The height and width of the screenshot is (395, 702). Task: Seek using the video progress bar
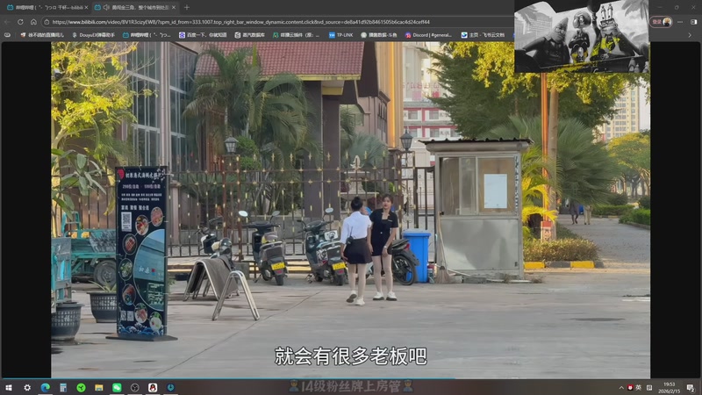coord(350,378)
